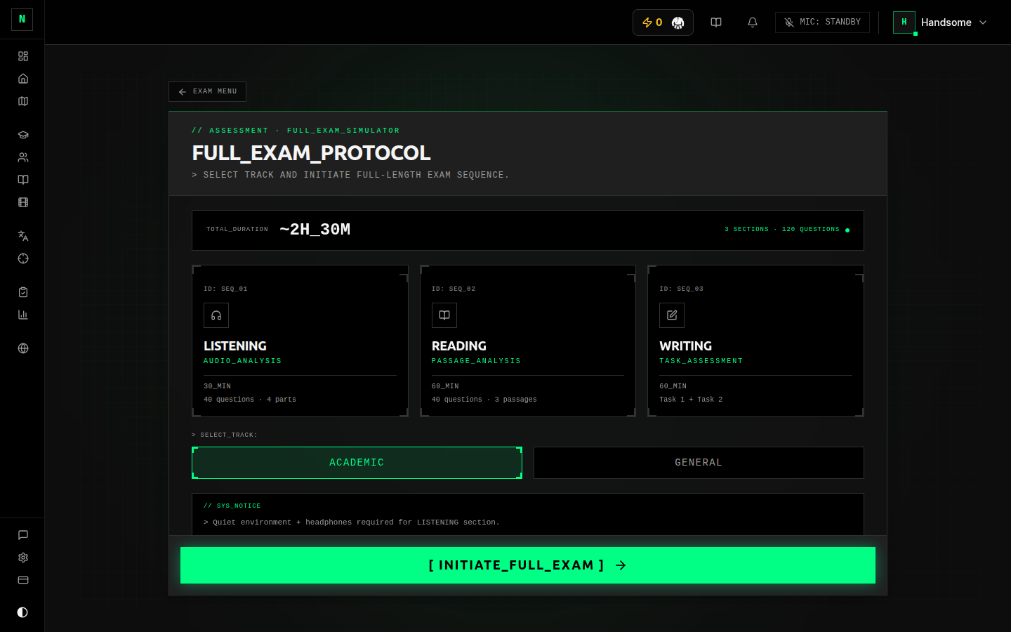This screenshot has height=632, width=1011.
Task: Click the 'AUDIO_ANALYSIS' subtitle
Action: 242,361
